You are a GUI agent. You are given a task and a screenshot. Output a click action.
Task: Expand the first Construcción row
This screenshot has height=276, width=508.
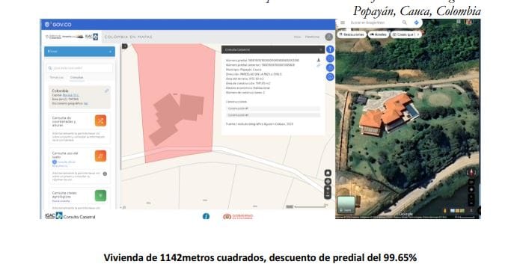click(x=273, y=108)
